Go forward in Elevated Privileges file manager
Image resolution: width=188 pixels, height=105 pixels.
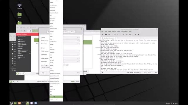21,31
